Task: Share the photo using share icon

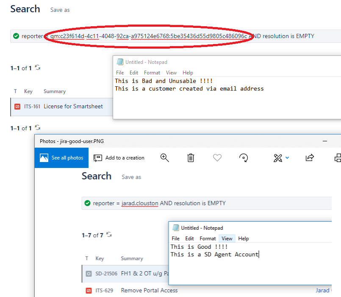Action: coord(310,157)
